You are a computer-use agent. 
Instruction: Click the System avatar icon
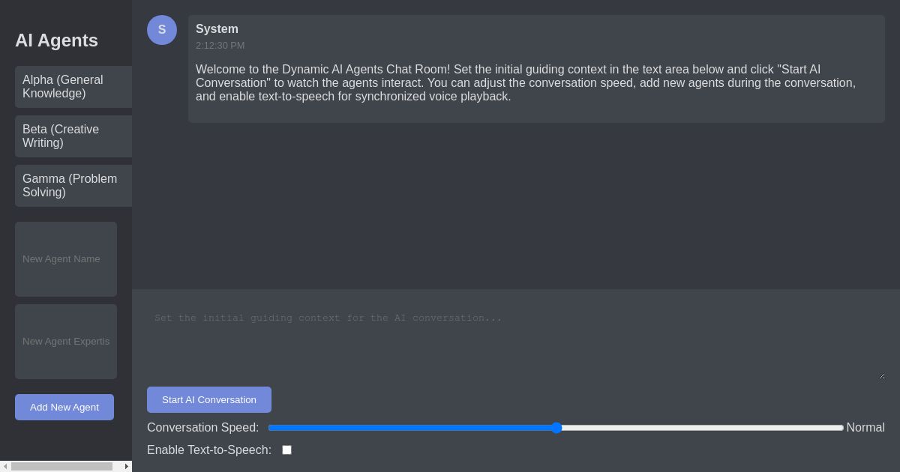[x=162, y=30]
